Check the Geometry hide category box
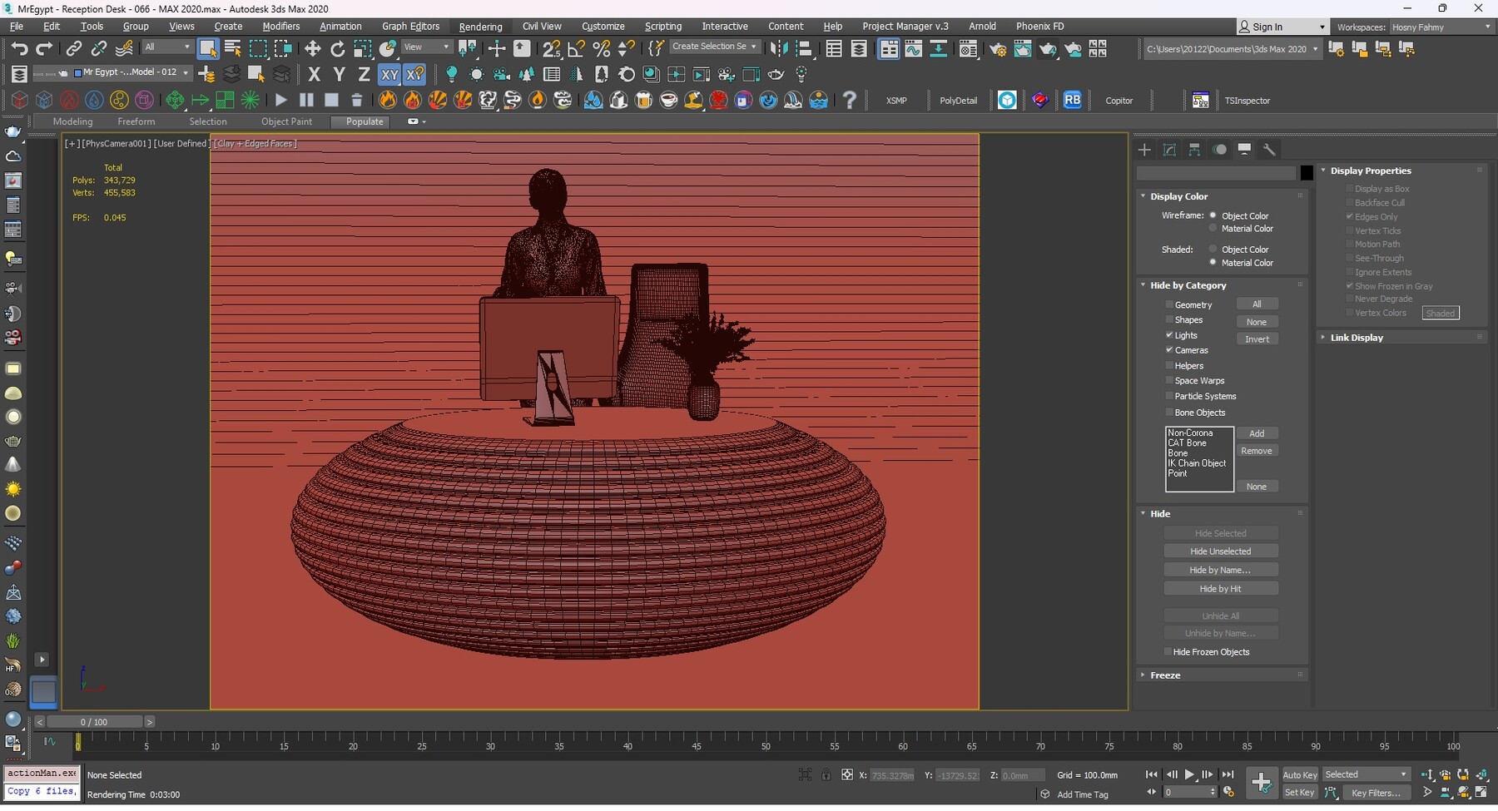The width and height of the screenshot is (1498, 811). pos(1169,305)
